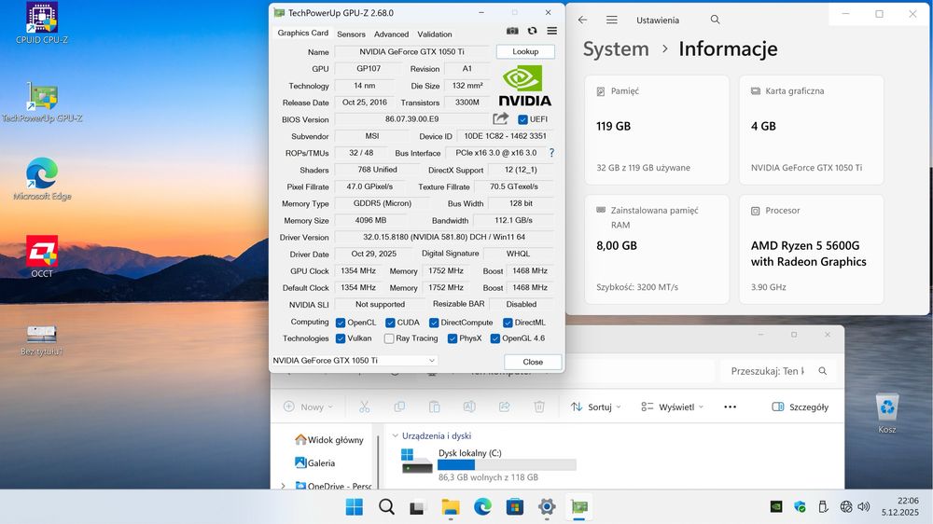Toggle the CUDA checkbox
933x524 pixels.
pos(390,323)
